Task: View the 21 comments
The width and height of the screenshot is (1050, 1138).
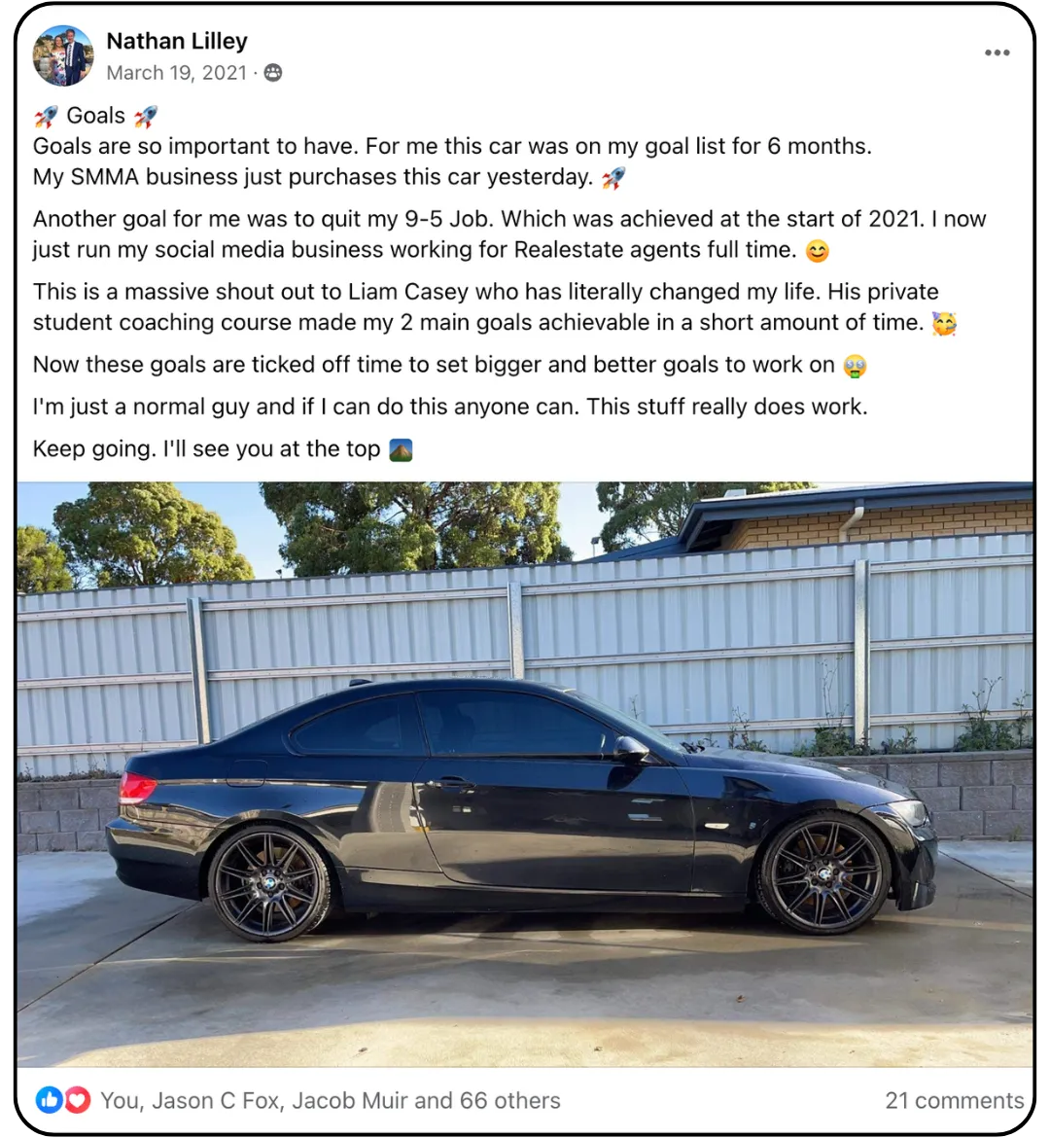Action: point(954,1100)
